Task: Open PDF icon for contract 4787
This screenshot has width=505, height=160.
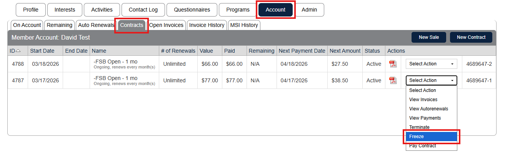Action: pos(393,80)
